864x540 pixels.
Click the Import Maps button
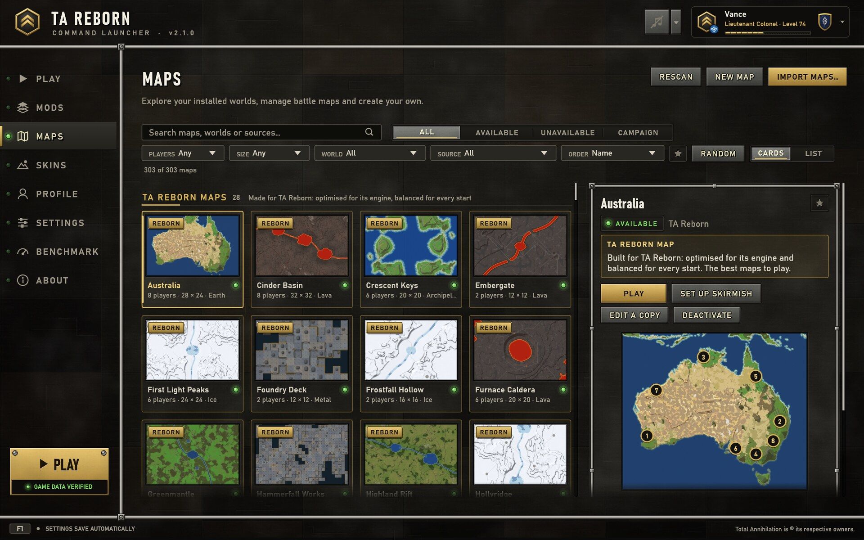click(807, 77)
